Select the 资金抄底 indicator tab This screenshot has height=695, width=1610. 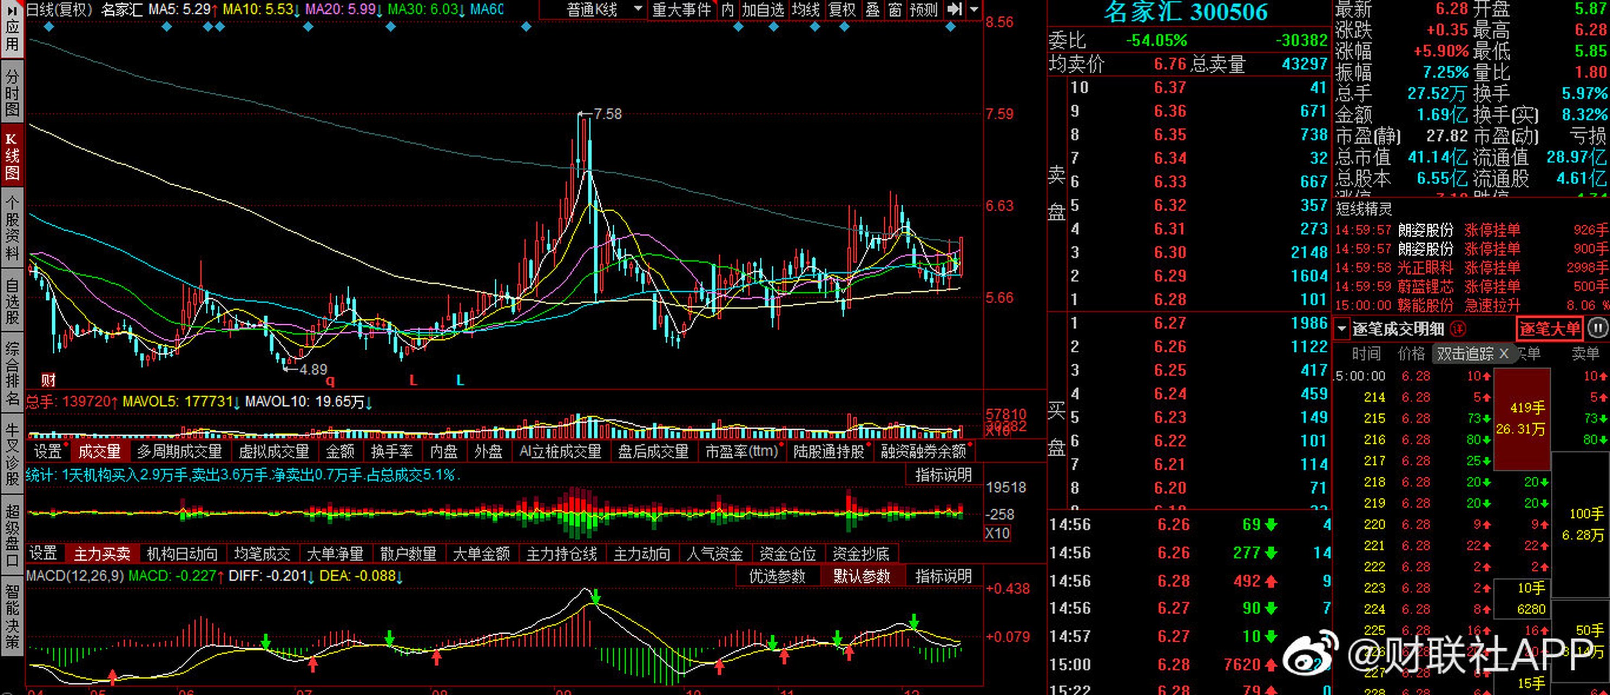(x=860, y=554)
